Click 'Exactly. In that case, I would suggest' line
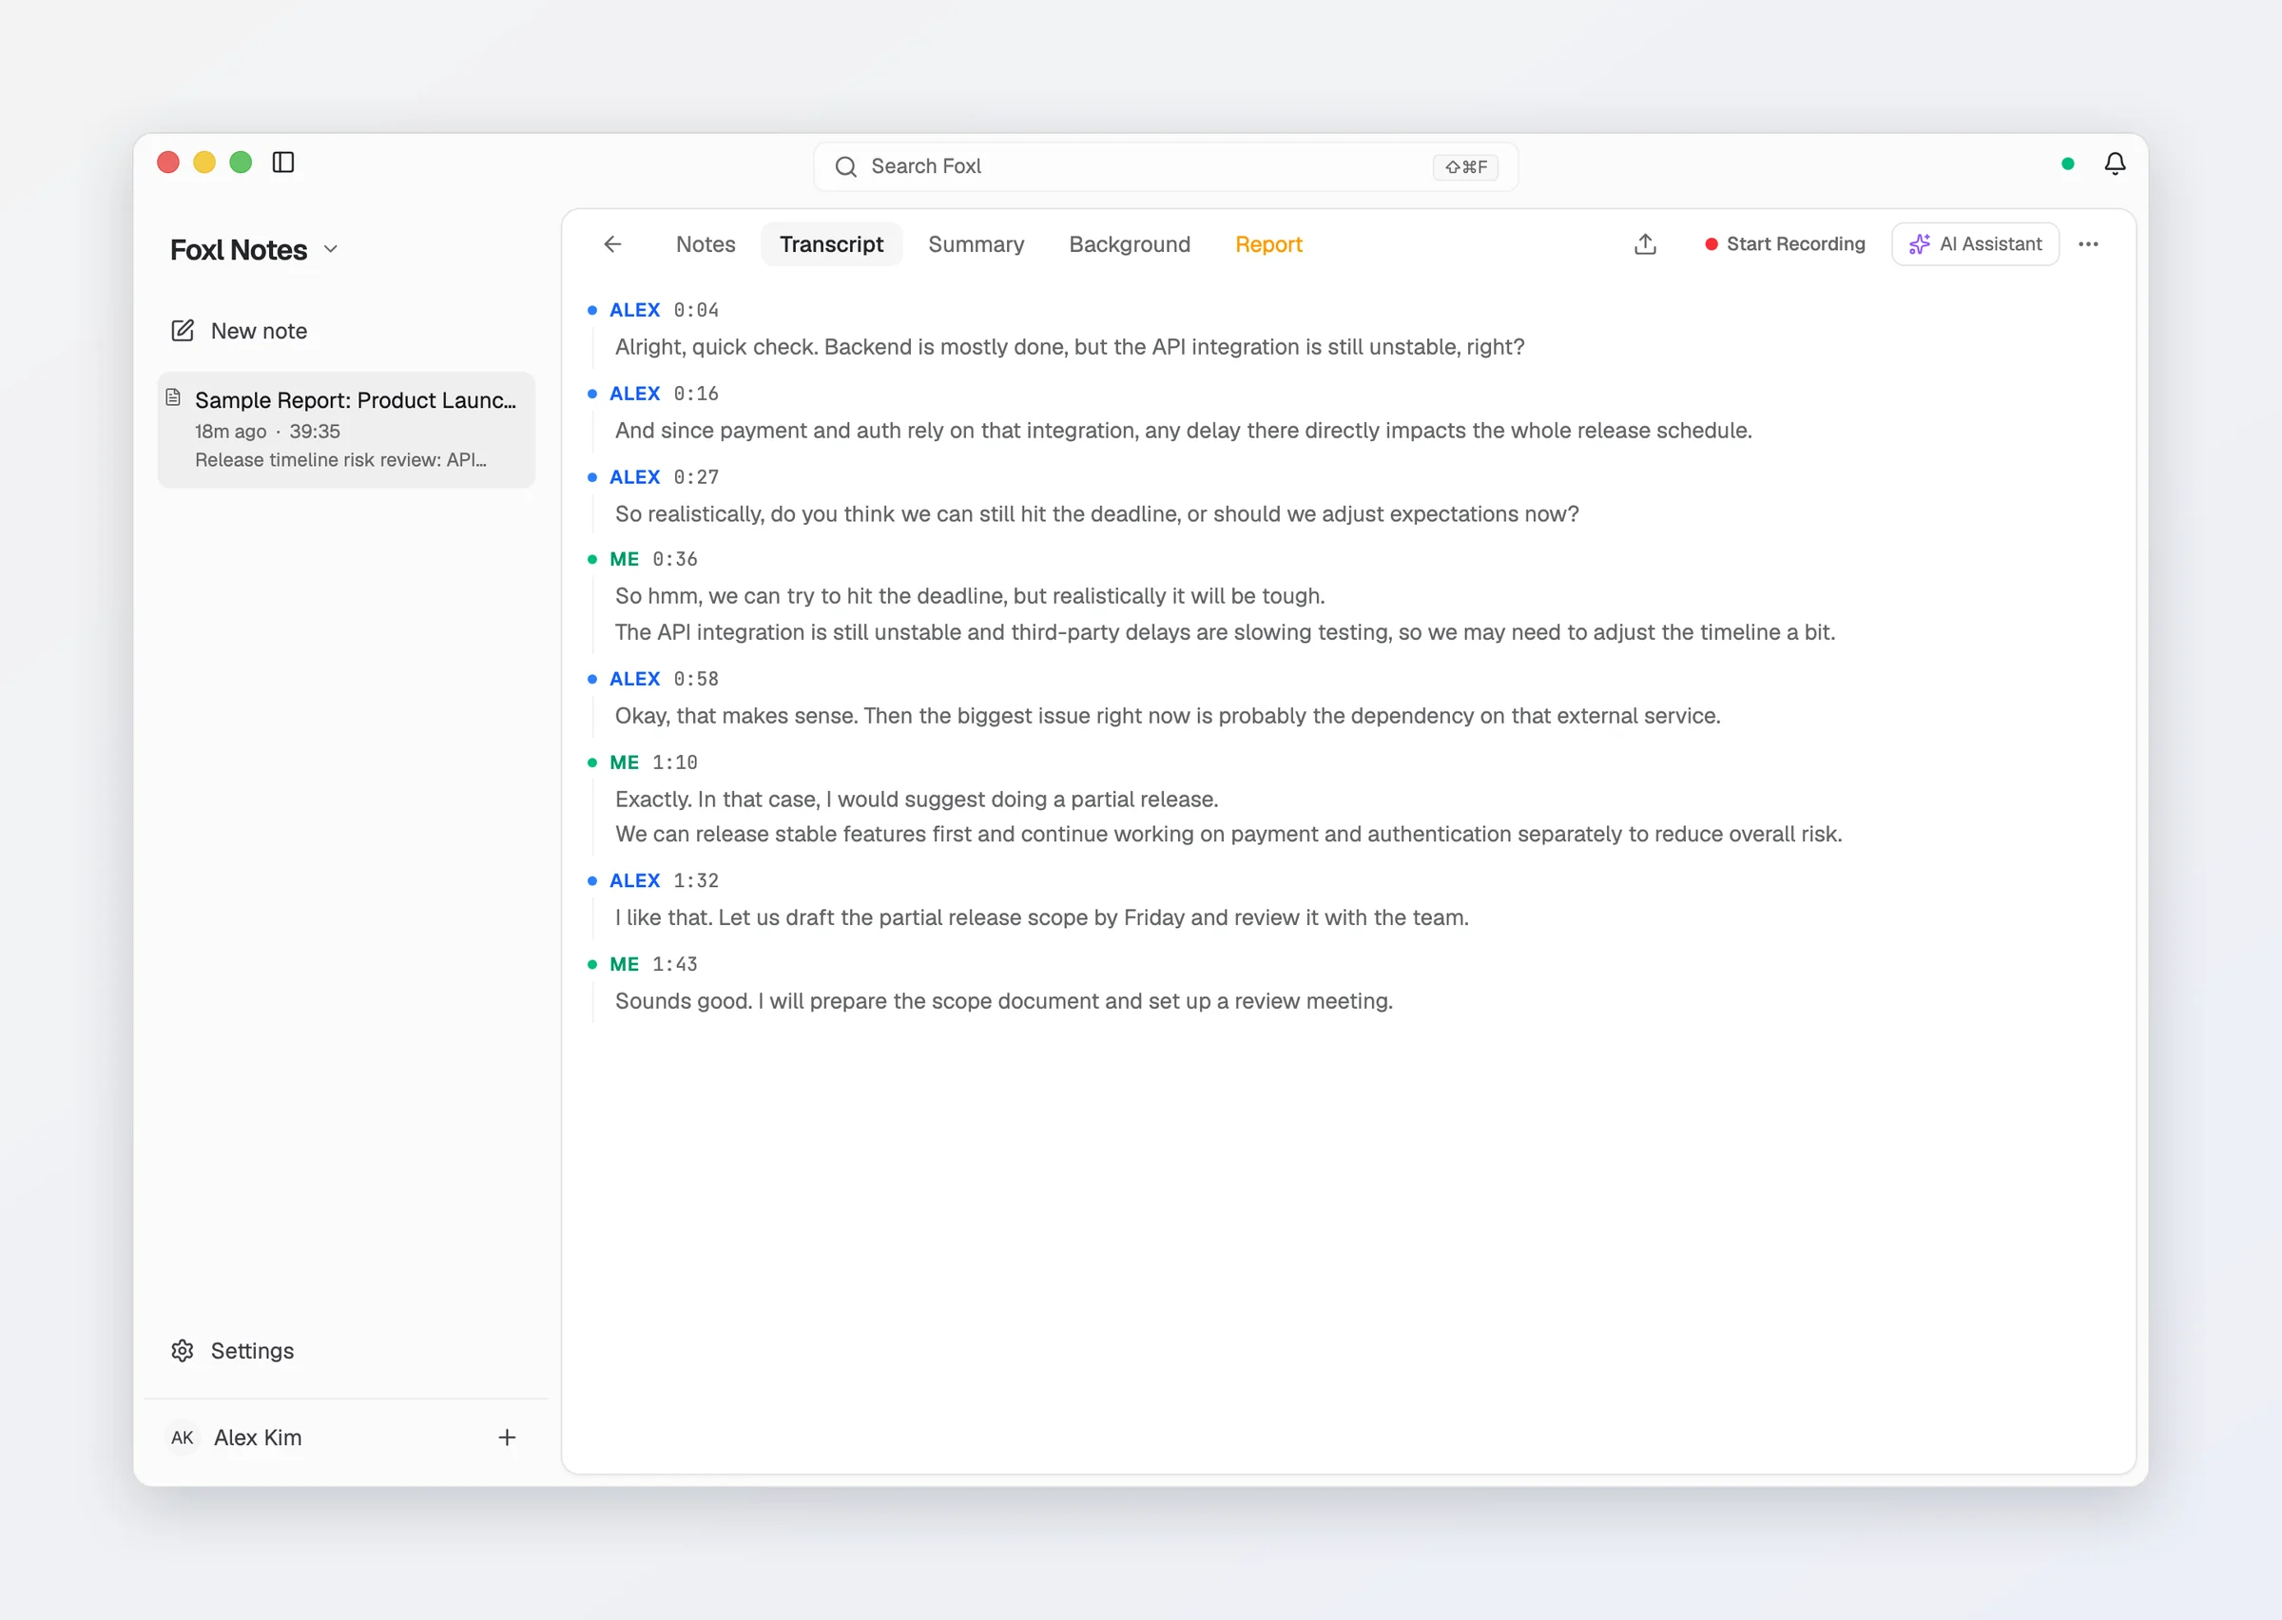Image resolution: width=2282 pixels, height=1620 pixels. point(917,800)
